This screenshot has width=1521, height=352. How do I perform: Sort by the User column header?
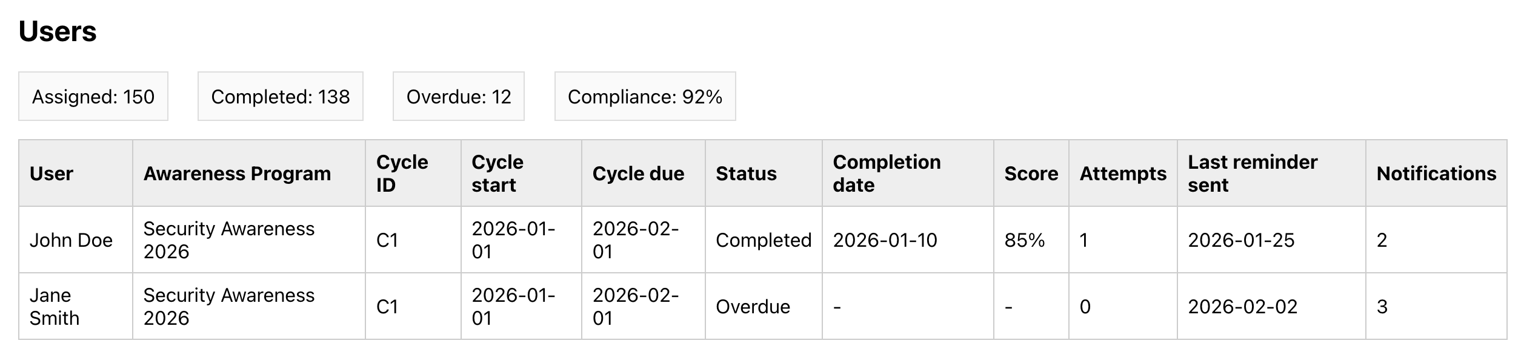tap(52, 174)
